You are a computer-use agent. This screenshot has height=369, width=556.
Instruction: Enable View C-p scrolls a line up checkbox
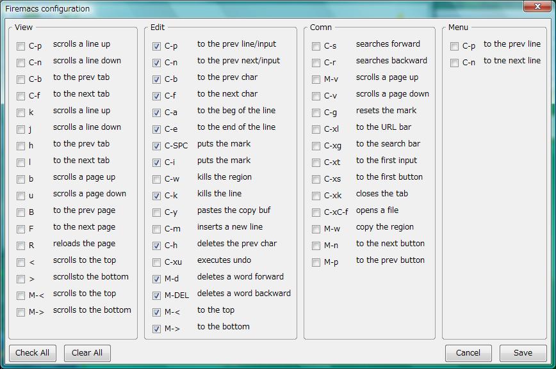[21, 47]
